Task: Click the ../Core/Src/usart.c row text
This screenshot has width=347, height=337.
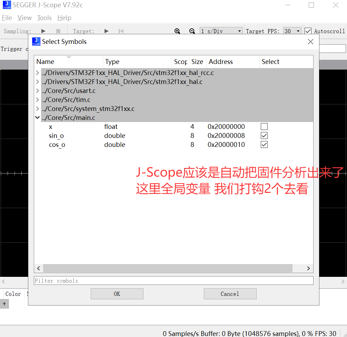Action: tap(69, 91)
